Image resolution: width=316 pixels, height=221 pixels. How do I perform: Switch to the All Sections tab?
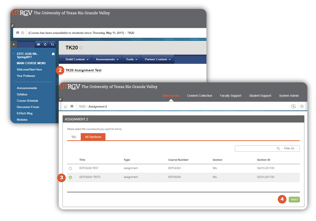coord(93,137)
